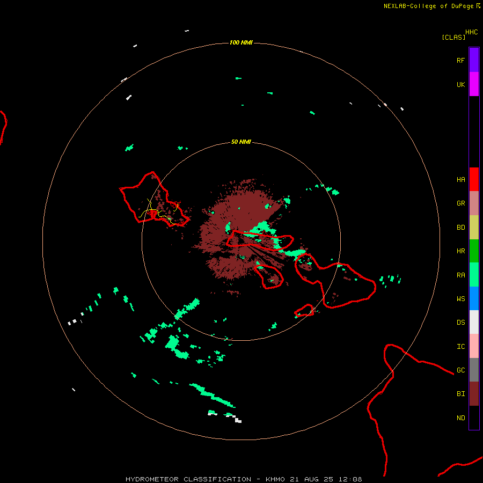This screenshot has height=483, width=483.
Task: Click the HHC product code label
Action: point(471,32)
